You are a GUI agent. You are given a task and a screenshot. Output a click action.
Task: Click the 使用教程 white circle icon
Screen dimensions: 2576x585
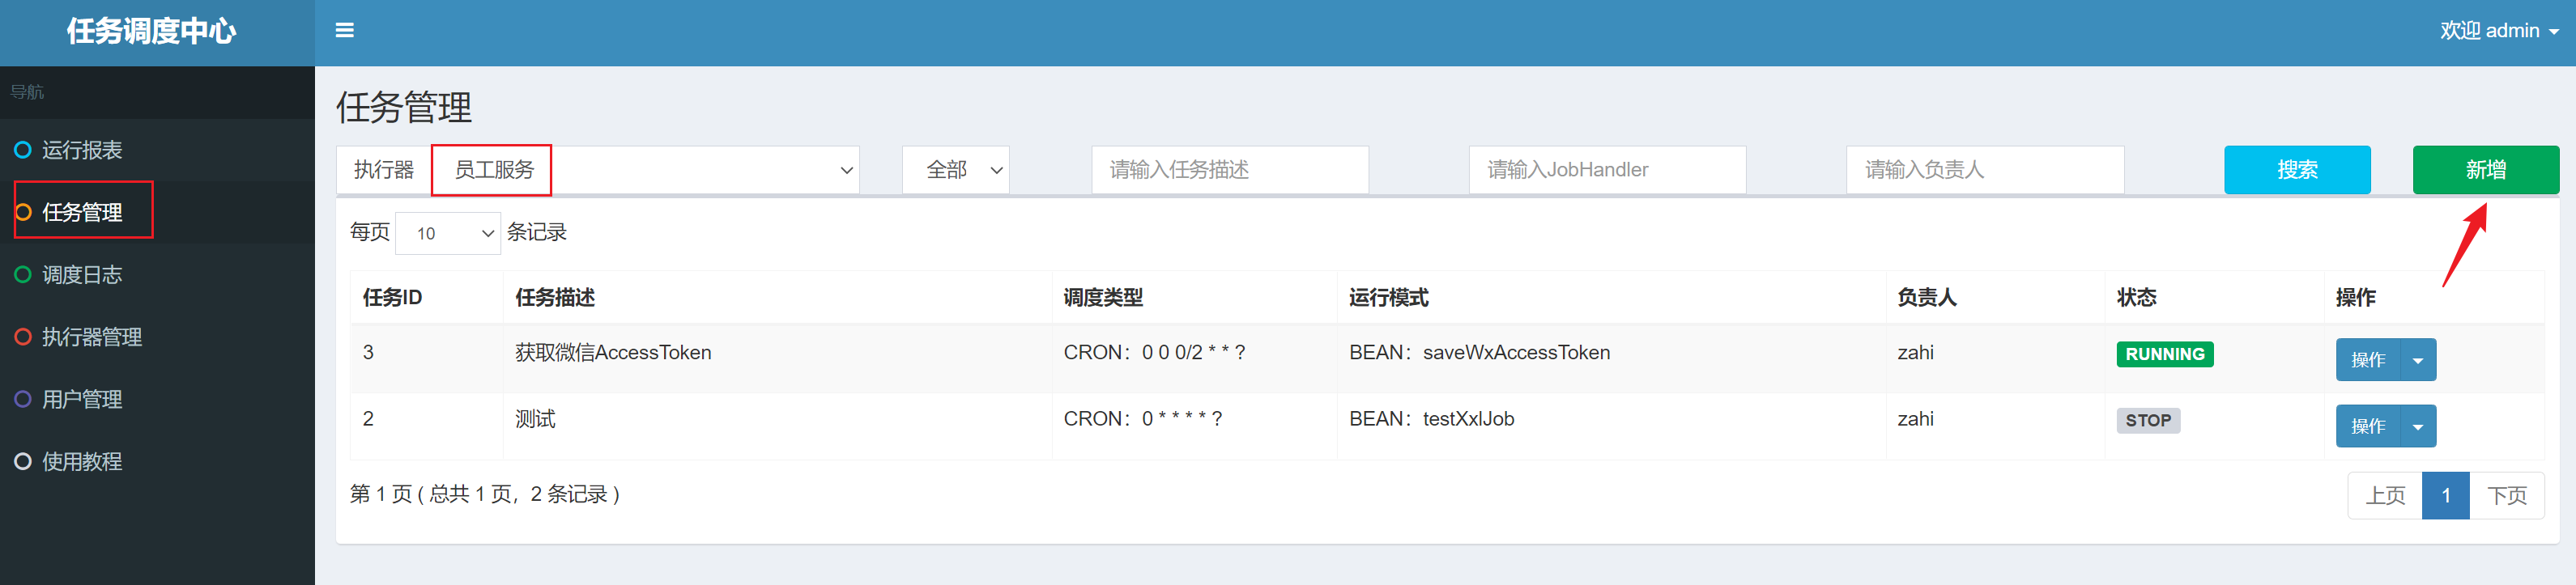point(23,461)
